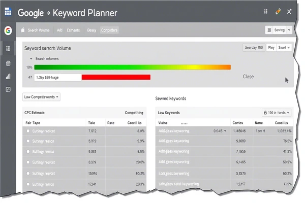Click the list icon beside Serving
The width and height of the screenshot is (305, 203).
(269, 30)
